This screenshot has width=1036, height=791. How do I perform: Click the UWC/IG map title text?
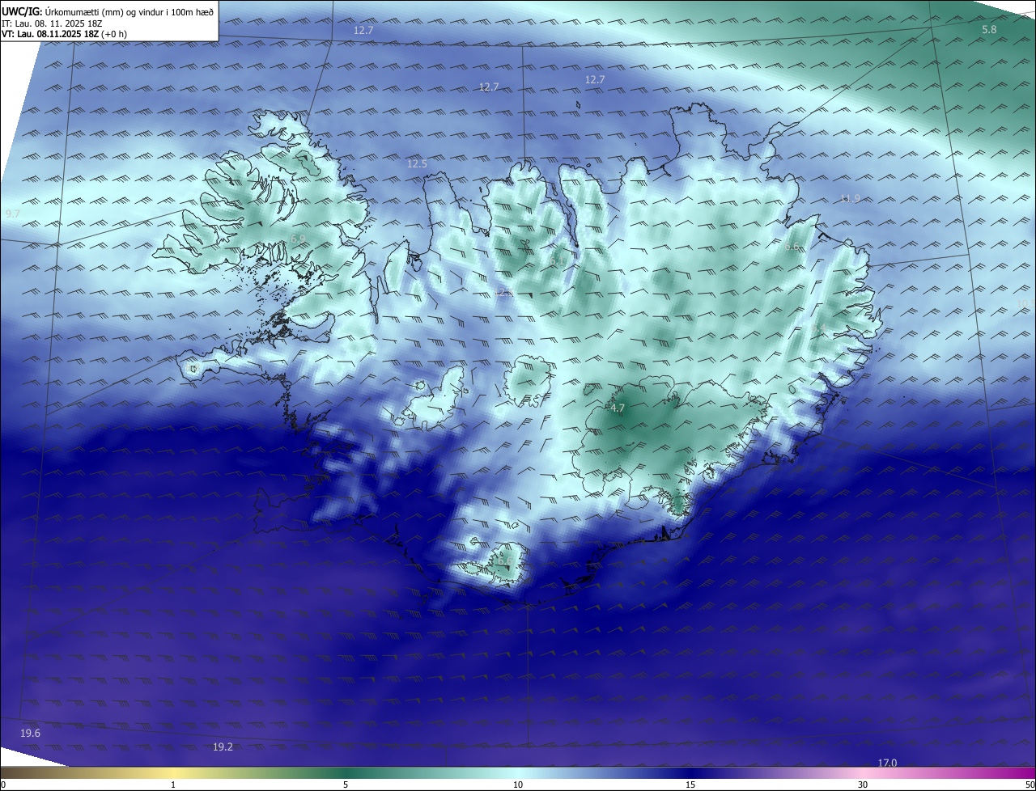tap(108, 11)
